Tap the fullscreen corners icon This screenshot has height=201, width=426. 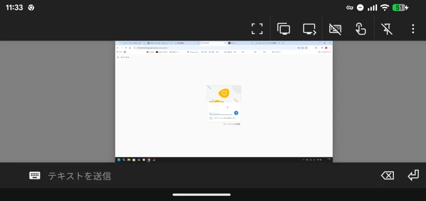click(x=257, y=29)
